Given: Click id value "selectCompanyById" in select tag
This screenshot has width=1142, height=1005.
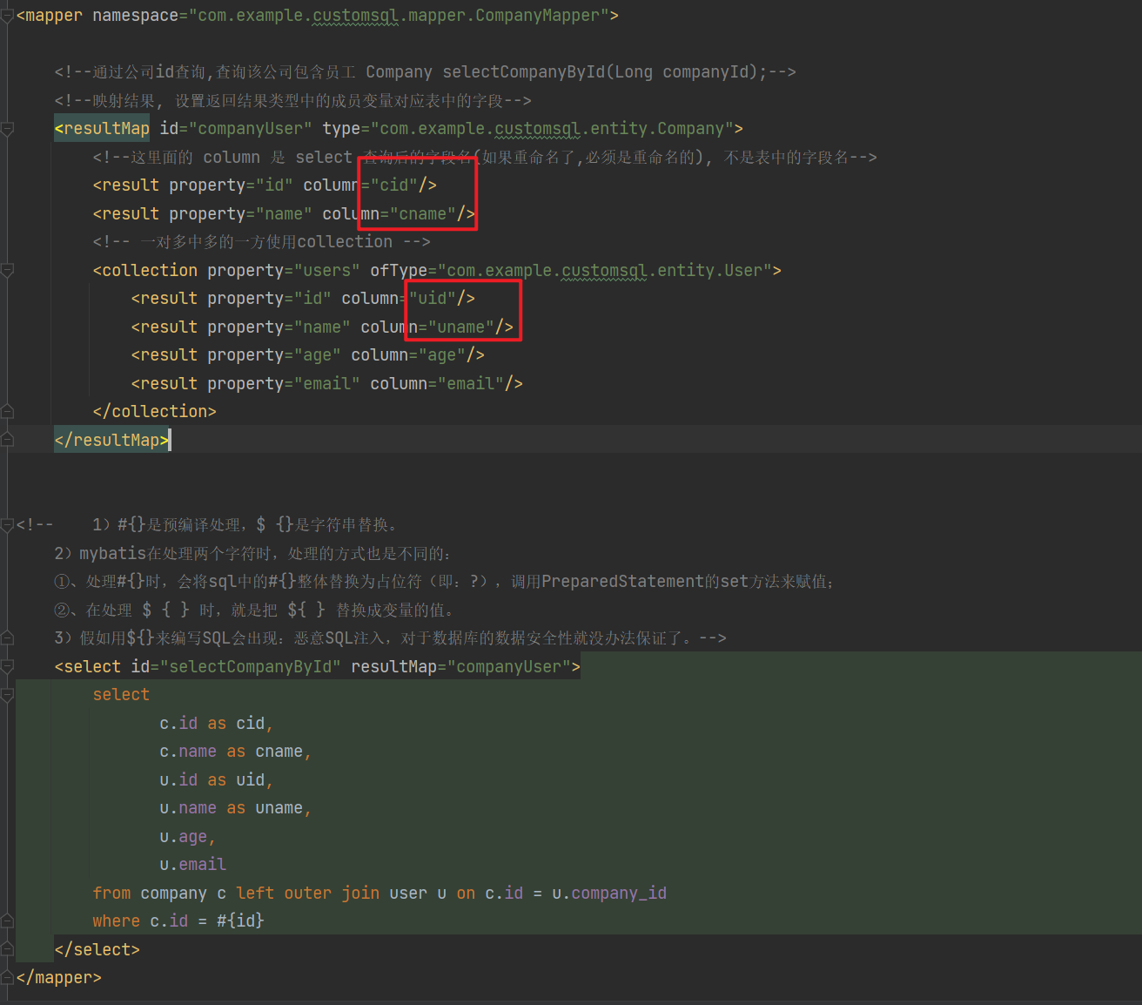Looking at the screenshot, I should point(251,667).
